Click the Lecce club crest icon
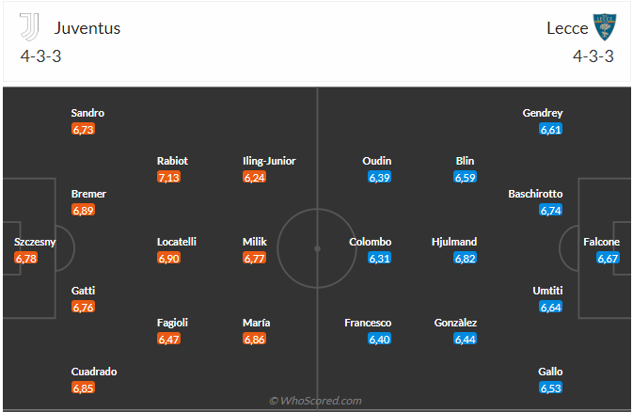Screen dimensions: 633x412 (603, 27)
